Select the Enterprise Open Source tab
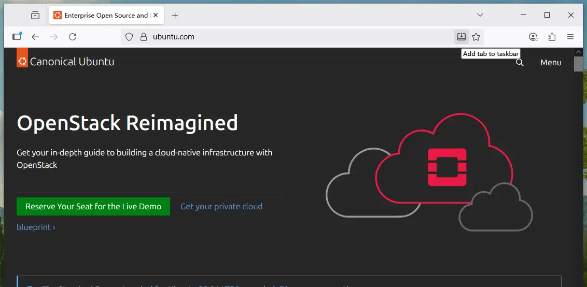The width and height of the screenshot is (587, 287). [x=106, y=16]
